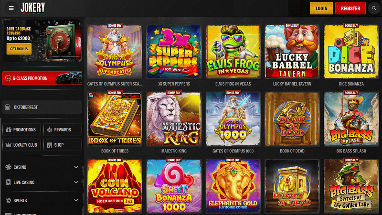Expand the Casino section chevron

pyautogui.click(x=76, y=167)
